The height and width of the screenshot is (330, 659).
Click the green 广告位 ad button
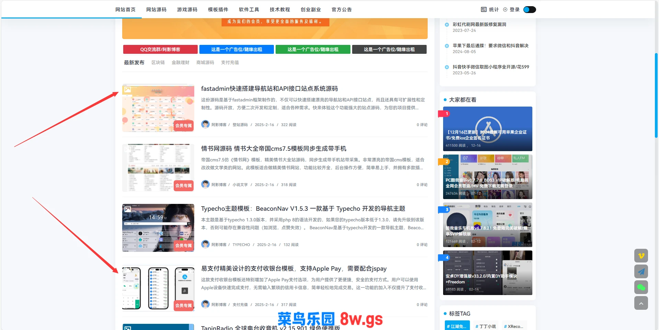pos(313,49)
